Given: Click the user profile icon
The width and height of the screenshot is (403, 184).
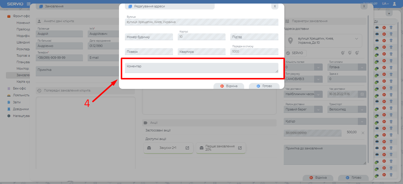Looking at the screenshot, I should [394, 4].
